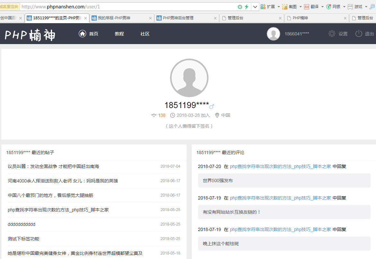Click the large profile name 1851199****
Screen dimensions: 376x259
click(x=187, y=105)
